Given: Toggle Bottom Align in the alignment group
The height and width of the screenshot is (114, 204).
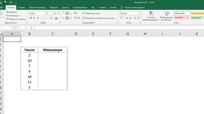Looking at the screenshot, I should point(71,13).
